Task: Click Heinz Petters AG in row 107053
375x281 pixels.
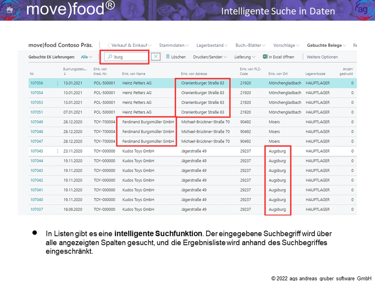Action: [x=137, y=103]
